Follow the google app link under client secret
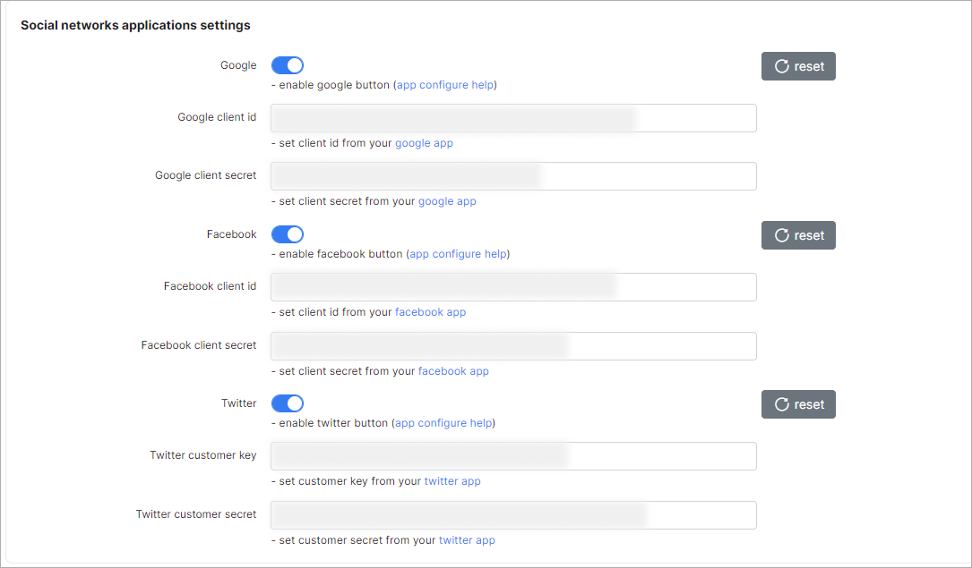Viewport: 972px width, 568px height. tap(447, 200)
